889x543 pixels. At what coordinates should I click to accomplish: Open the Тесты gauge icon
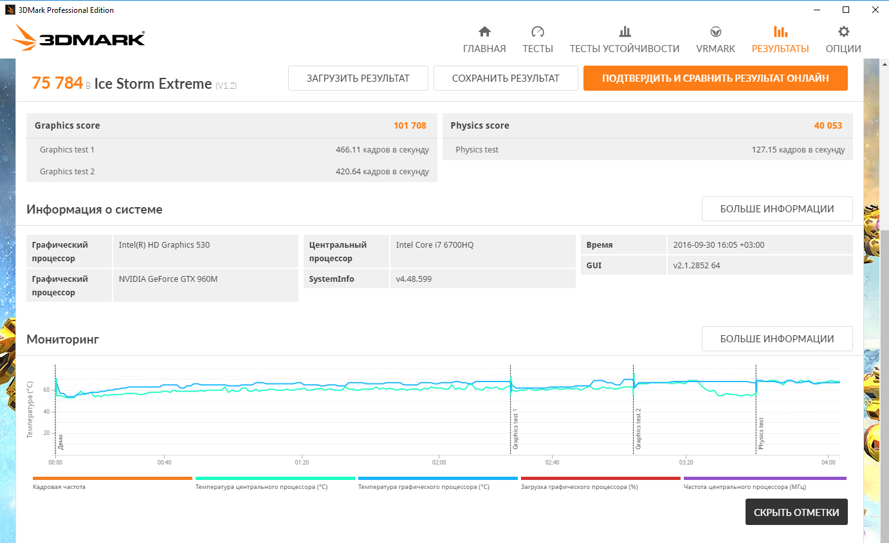(538, 32)
